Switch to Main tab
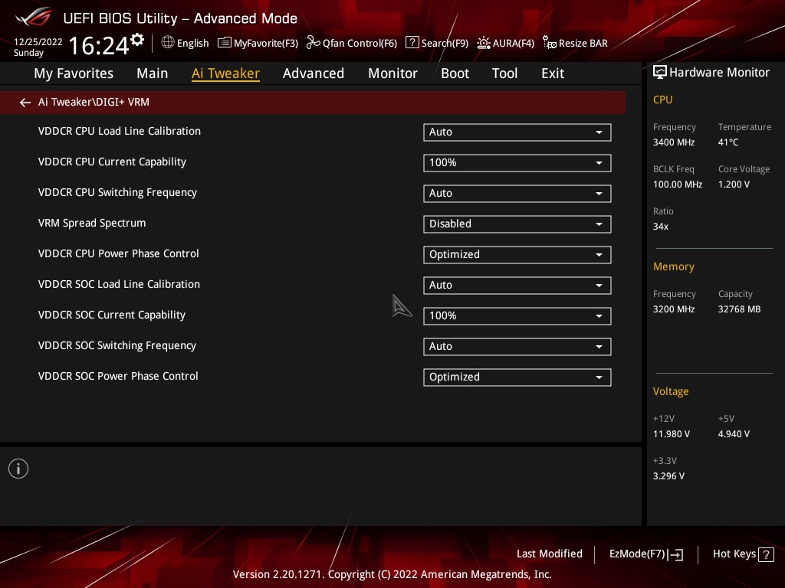Viewport: 785px width, 588px height. coord(153,73)
